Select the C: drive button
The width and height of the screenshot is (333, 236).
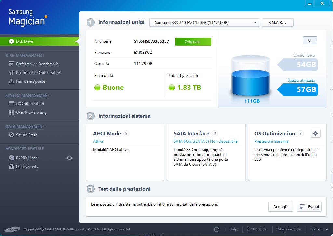[x=310, y=41]
